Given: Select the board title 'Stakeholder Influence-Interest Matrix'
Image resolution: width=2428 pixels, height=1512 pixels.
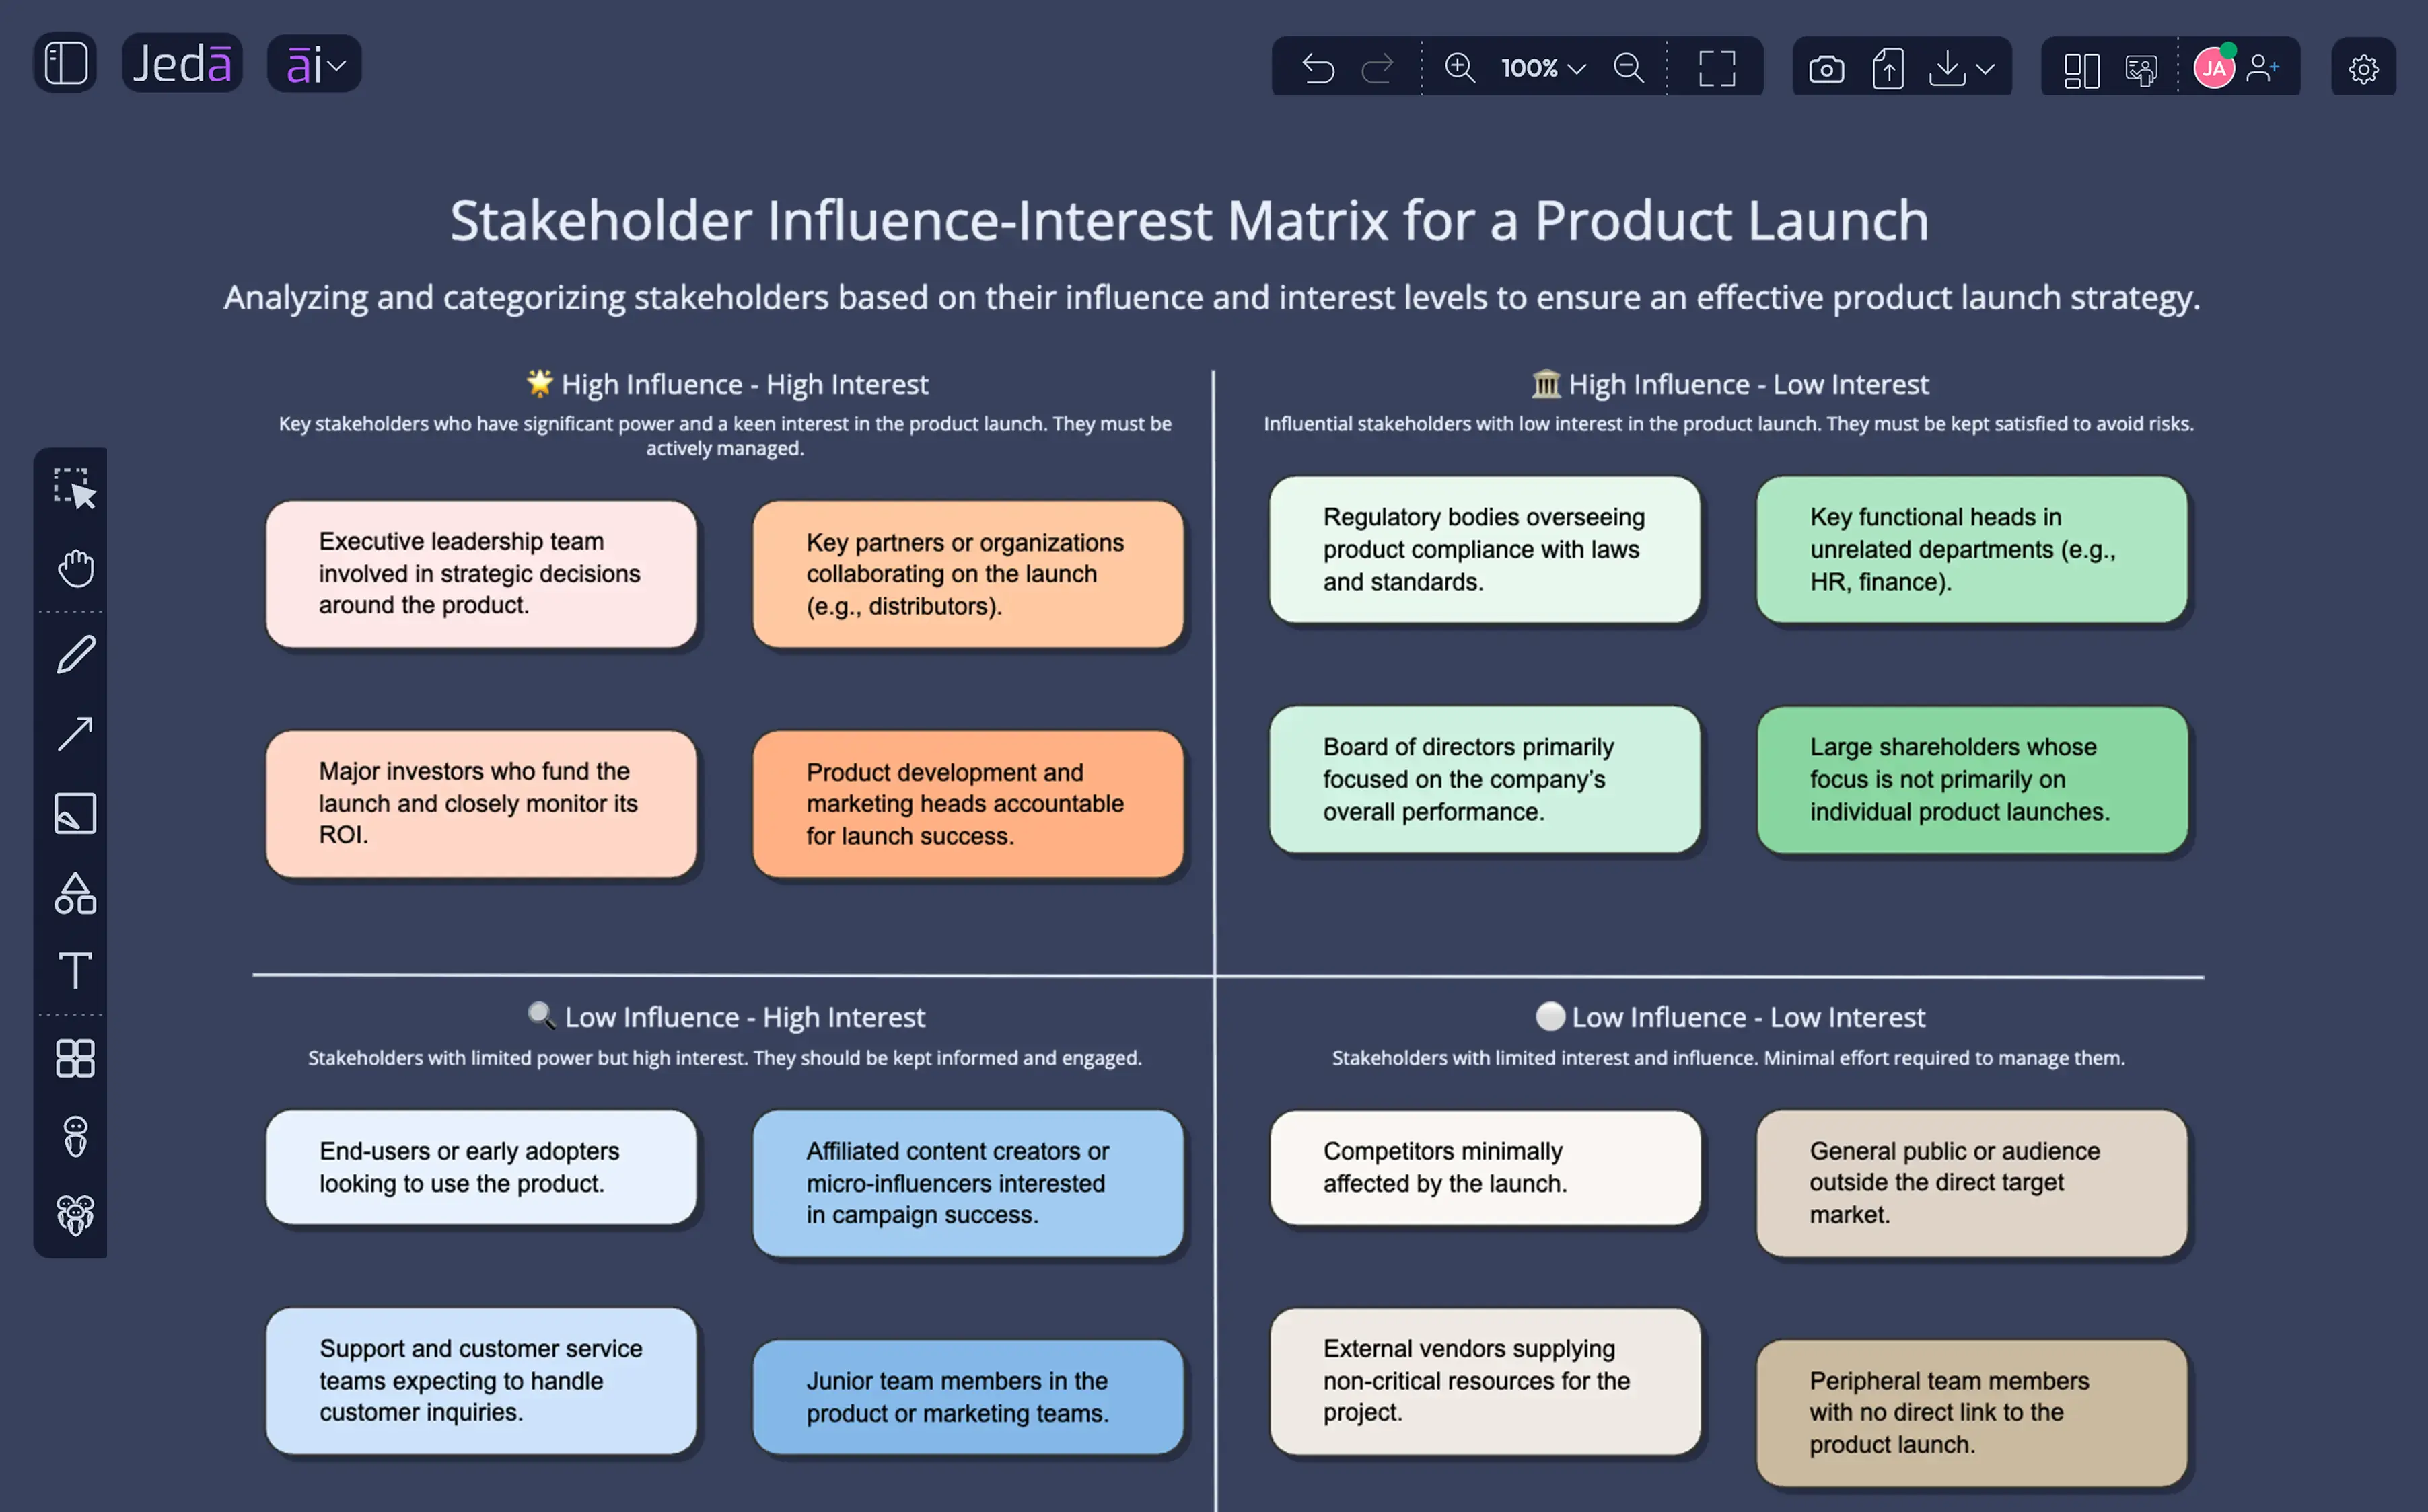Looking at the screenshot, I should click(1190, 220).
